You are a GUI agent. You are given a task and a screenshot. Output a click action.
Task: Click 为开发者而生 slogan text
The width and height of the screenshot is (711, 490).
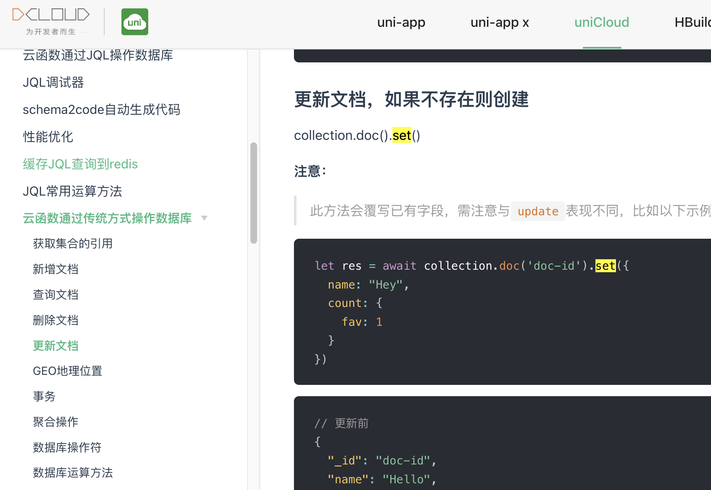(51, 32)
